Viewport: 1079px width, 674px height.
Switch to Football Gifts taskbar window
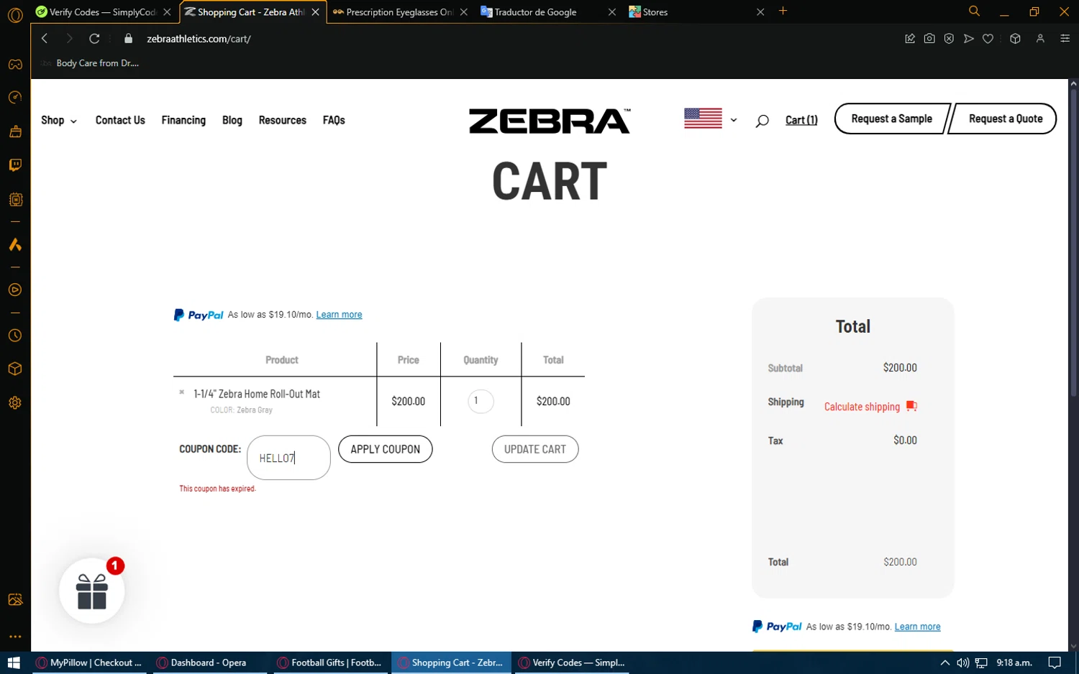tap(329, 663)
